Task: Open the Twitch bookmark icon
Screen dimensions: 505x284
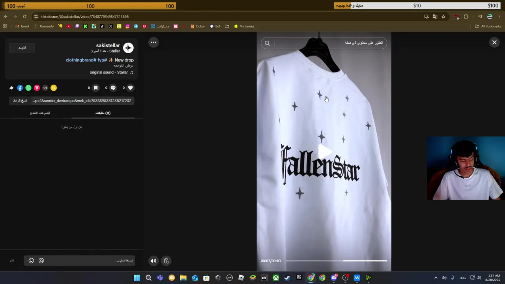Action: pos(77,26)
